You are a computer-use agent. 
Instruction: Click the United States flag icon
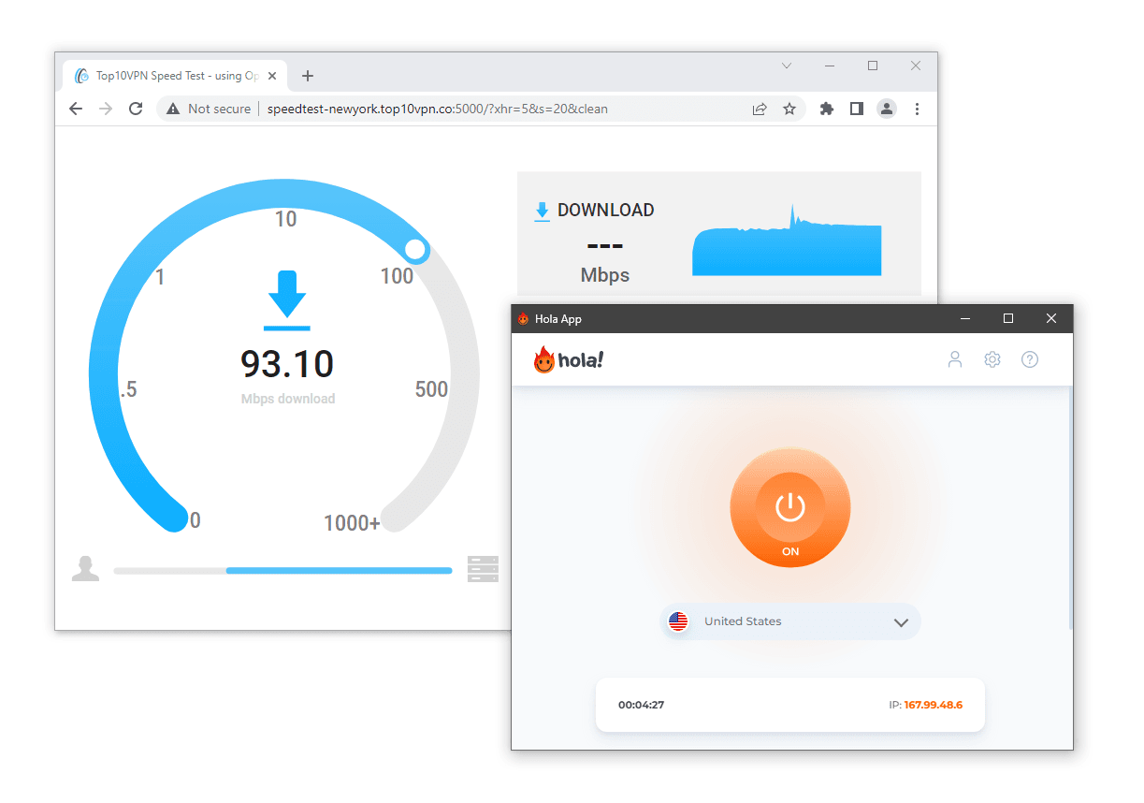[678, 620]
